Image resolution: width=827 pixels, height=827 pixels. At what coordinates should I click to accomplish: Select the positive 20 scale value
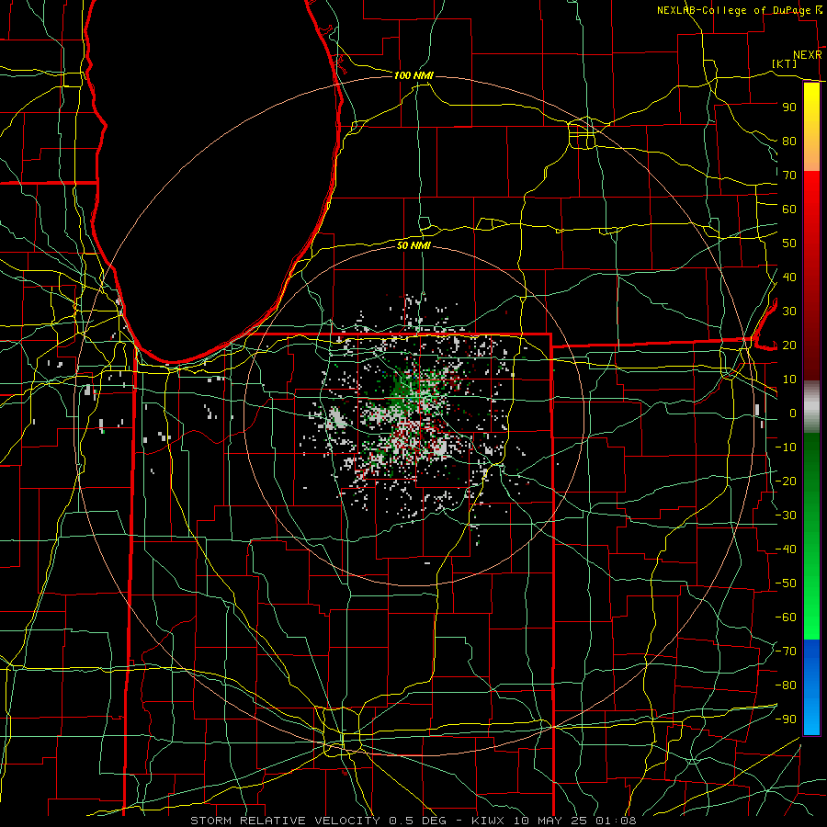coord(789,346)
